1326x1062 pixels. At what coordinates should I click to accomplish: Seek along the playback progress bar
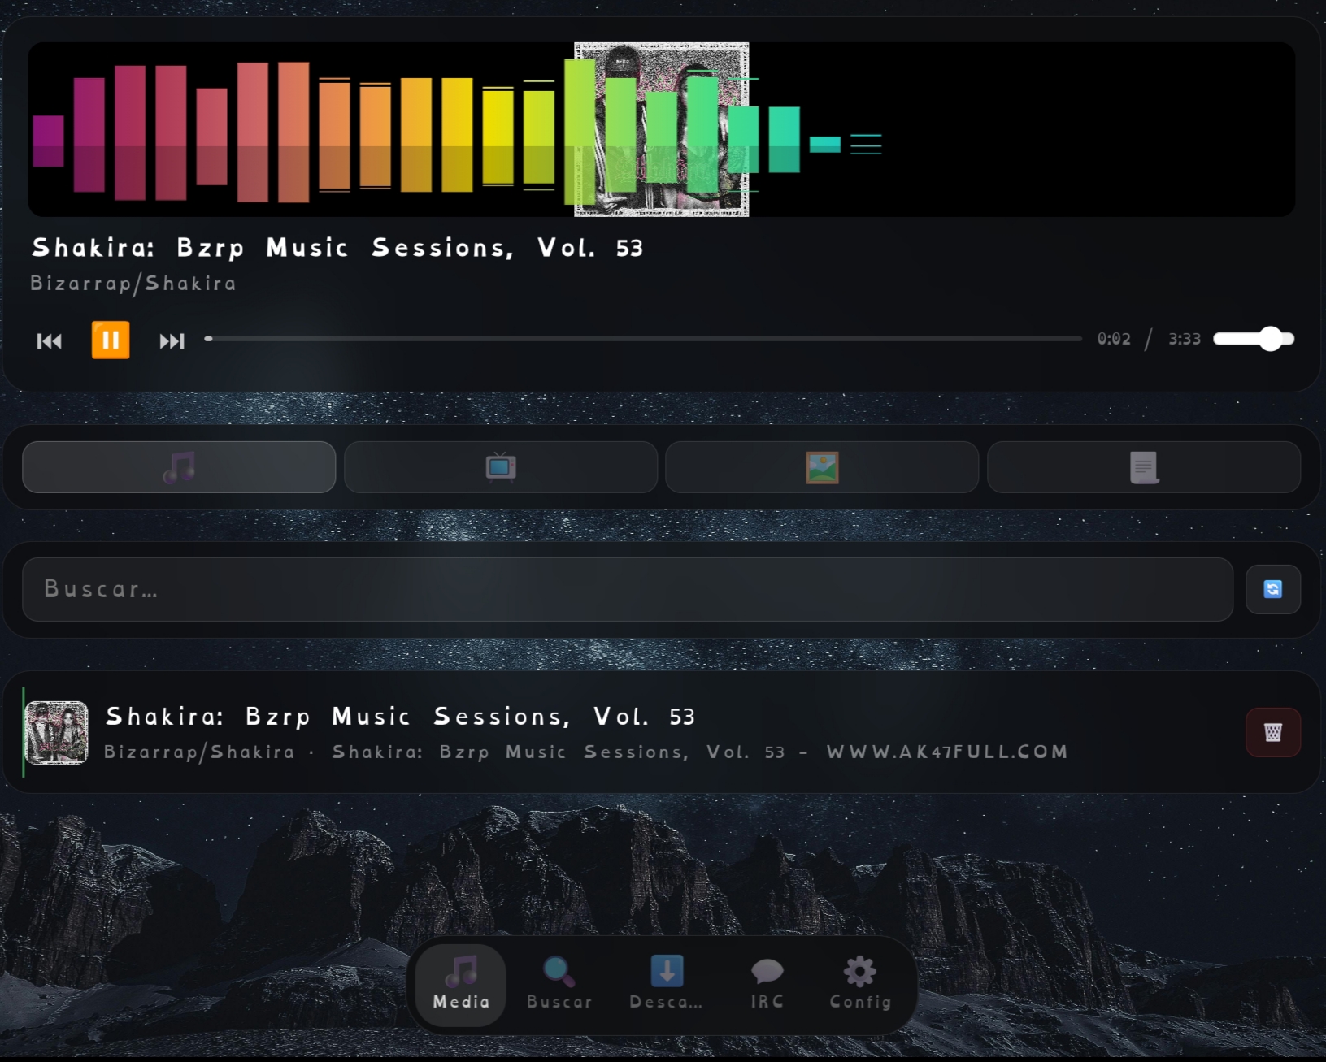click(643, 339)
